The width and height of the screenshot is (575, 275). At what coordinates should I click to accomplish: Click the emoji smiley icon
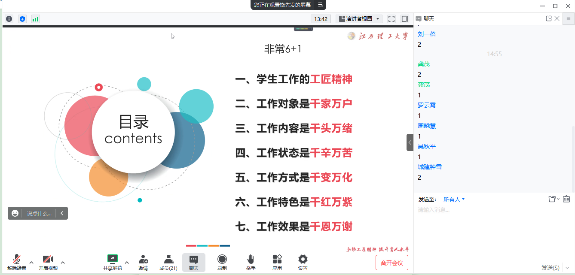click(15, 213)
